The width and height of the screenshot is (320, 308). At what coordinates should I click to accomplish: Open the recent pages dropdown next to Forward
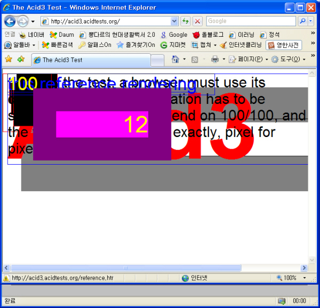[33, 21]
